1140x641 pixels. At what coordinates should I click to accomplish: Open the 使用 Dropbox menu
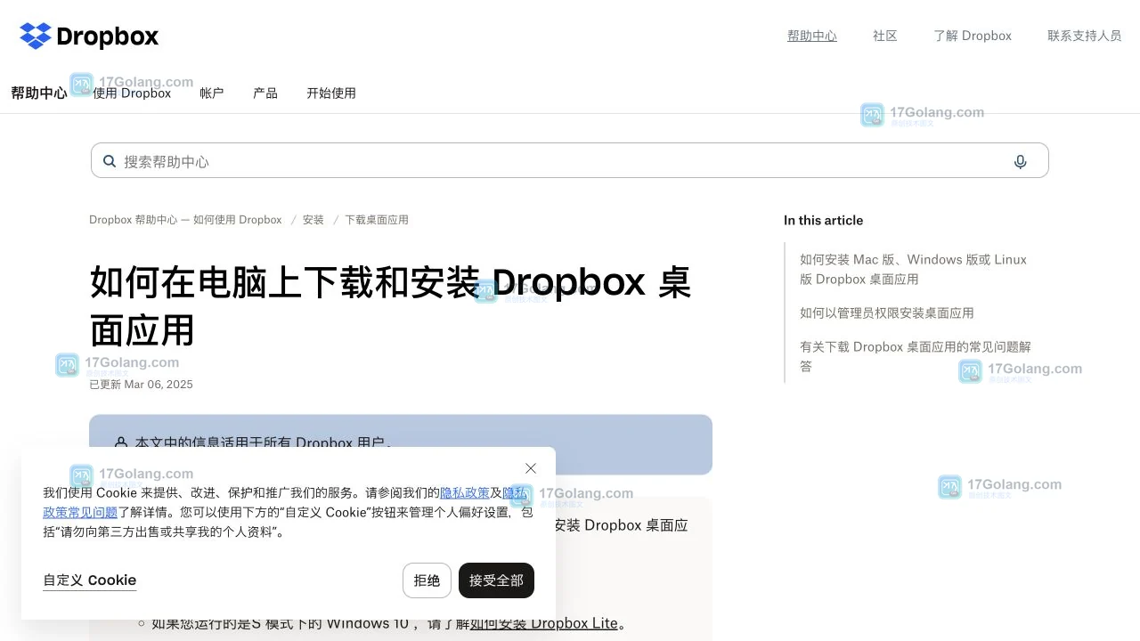pyautogui.click(x=132, y=93)
